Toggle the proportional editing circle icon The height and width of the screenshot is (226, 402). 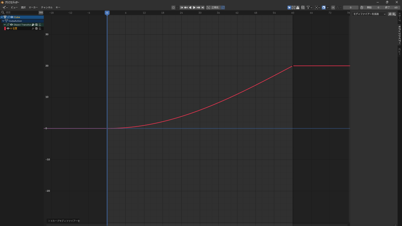click(x=333, y=8)
